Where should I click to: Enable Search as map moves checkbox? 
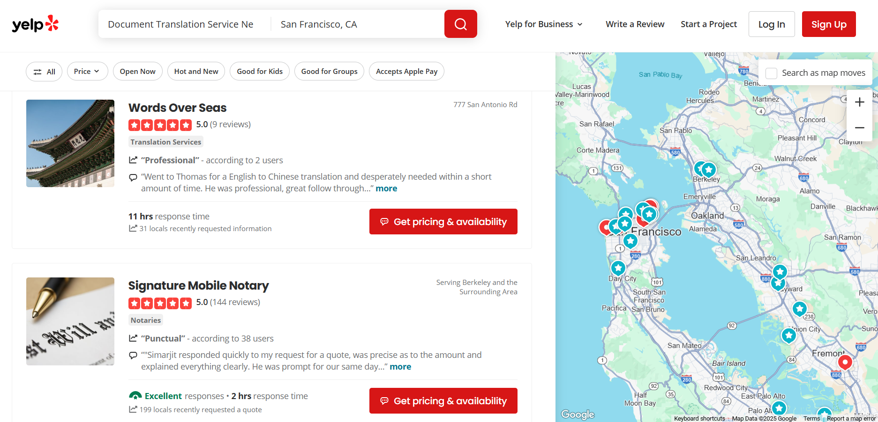point(771,73)
